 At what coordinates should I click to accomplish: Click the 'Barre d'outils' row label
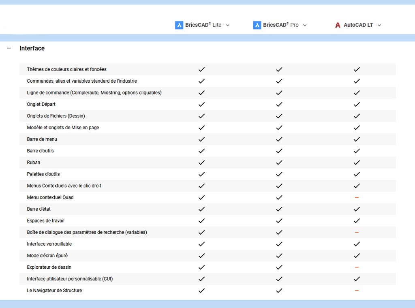pyautogui.click(x=40, y=151)
